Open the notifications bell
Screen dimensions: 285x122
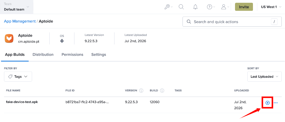point(195,7)
